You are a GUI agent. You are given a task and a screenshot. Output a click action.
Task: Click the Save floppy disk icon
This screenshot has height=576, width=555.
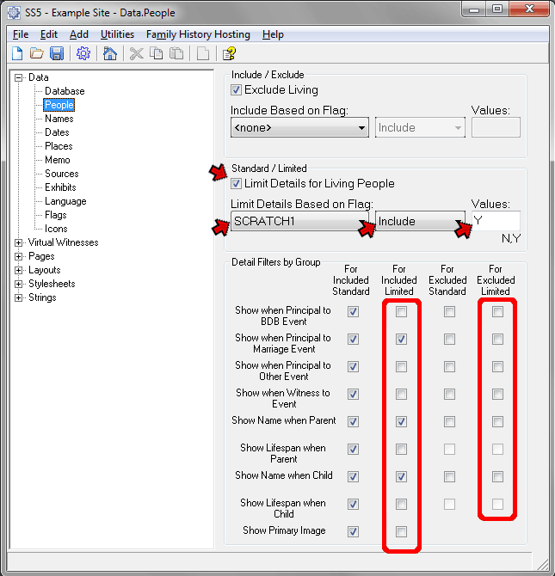click(57, 53)
